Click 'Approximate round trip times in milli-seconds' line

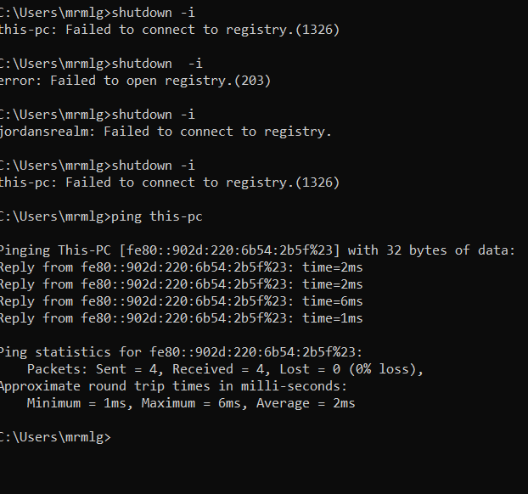pos(173,386)
